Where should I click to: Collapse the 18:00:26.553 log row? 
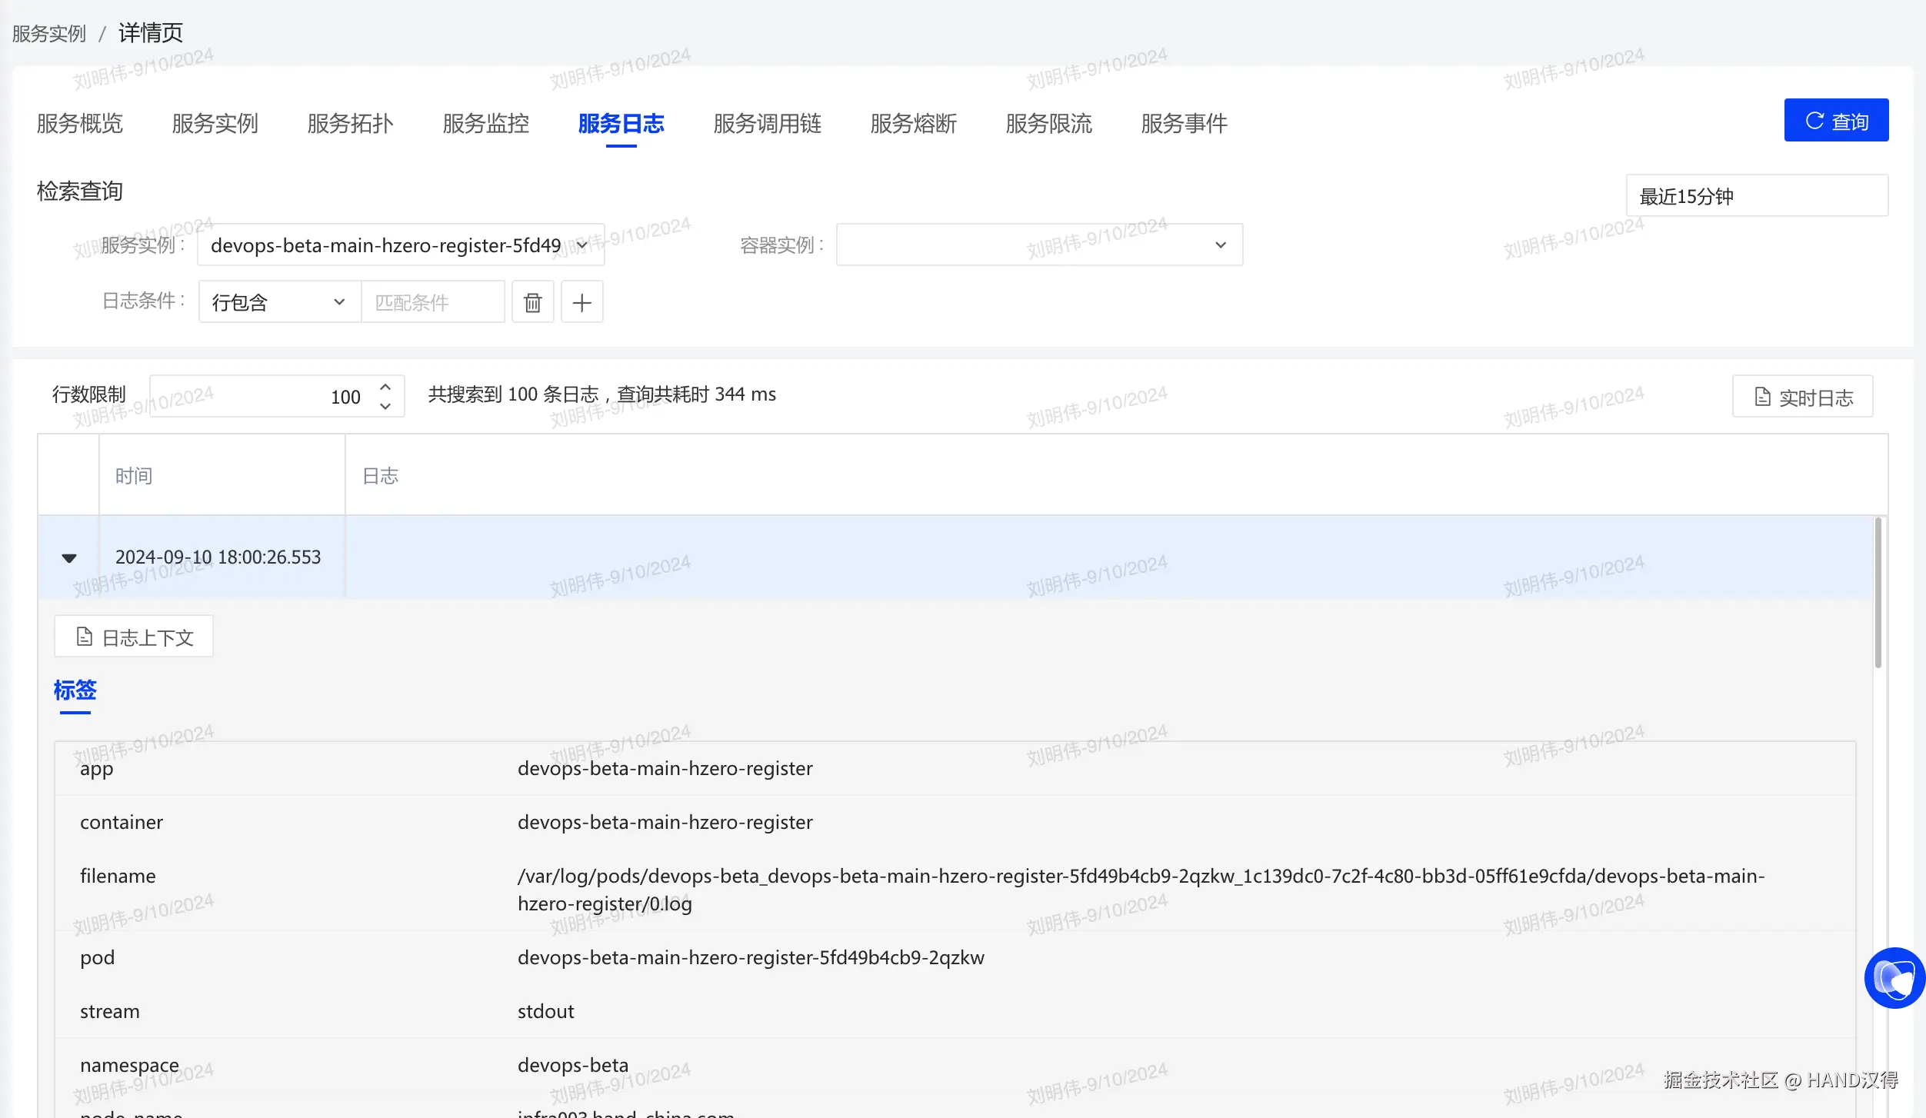pyautogui.click(x=69, y=557)
